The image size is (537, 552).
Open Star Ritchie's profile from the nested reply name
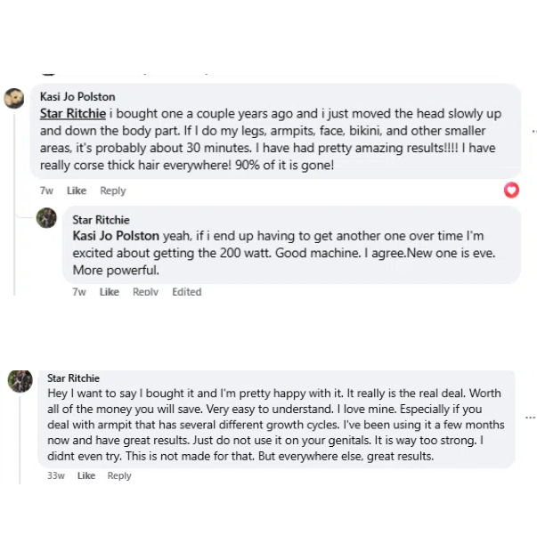point(101,220)
